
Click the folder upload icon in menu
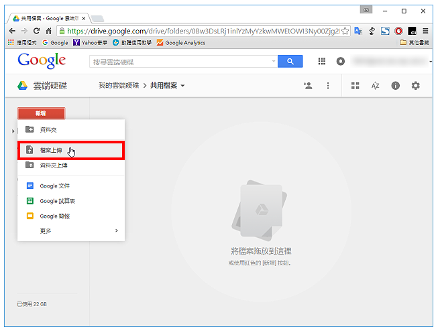(30, 165)
